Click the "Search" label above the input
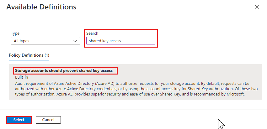267x129 pixels. 92,33
